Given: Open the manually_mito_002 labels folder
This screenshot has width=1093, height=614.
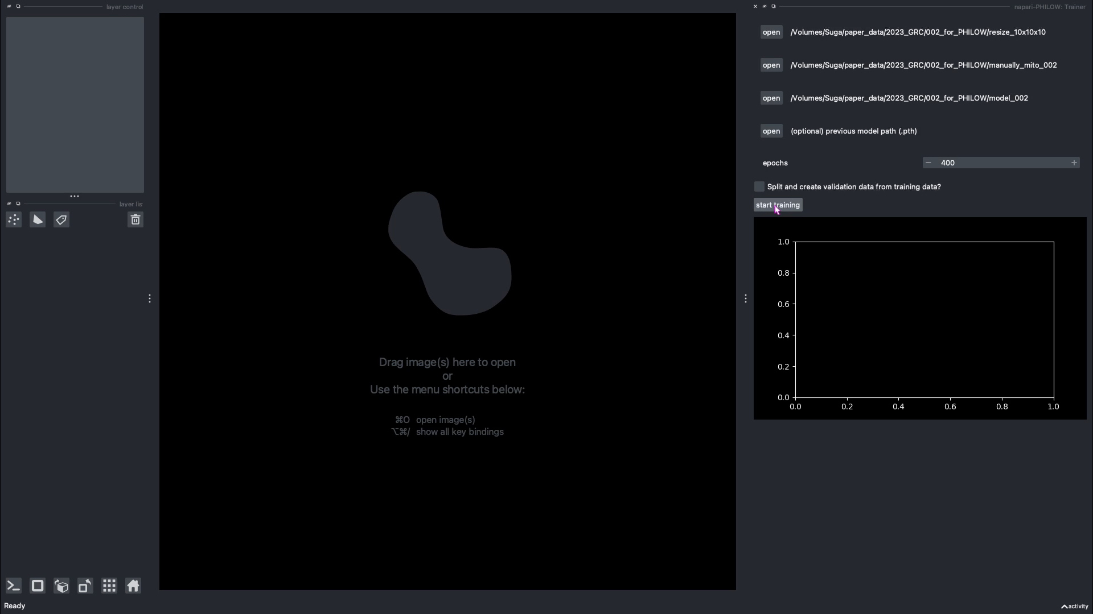Looking at the screenshot, I should pyautogui.click(x=771, y=65).
